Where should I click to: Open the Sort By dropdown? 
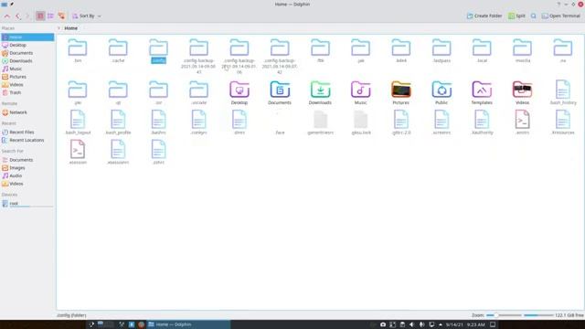point(87,16)
